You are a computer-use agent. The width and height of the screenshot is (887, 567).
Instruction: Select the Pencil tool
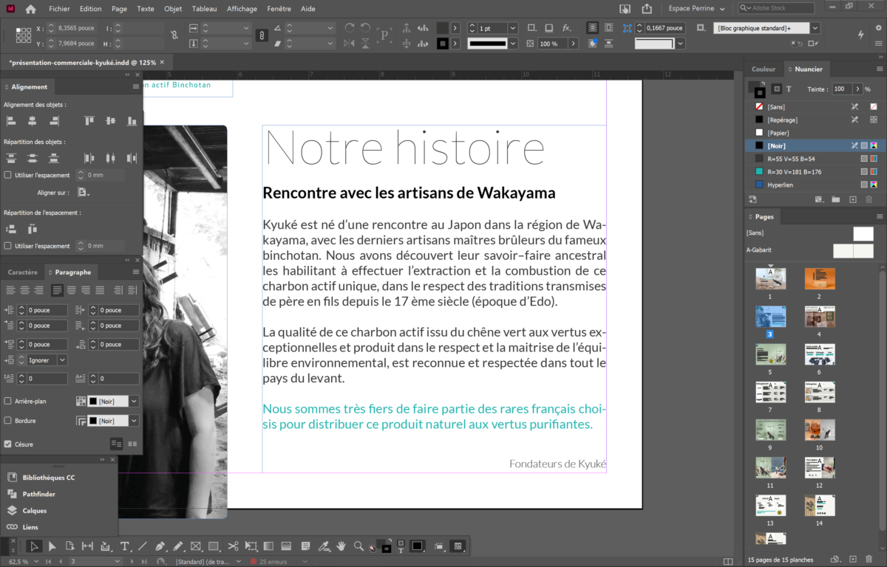click(x=178, y=546)
